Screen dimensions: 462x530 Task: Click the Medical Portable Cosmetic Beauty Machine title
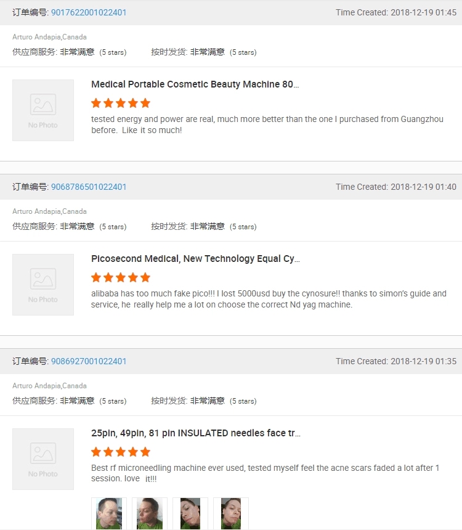(x=195, y=84)
